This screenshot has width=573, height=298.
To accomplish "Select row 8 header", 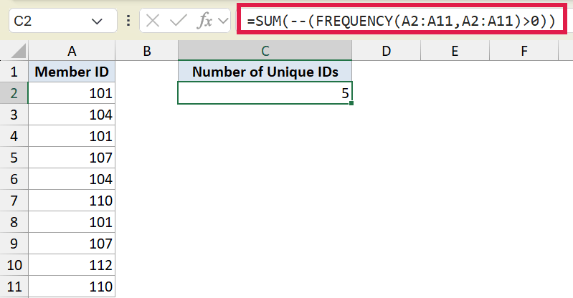I will [14, 222].
